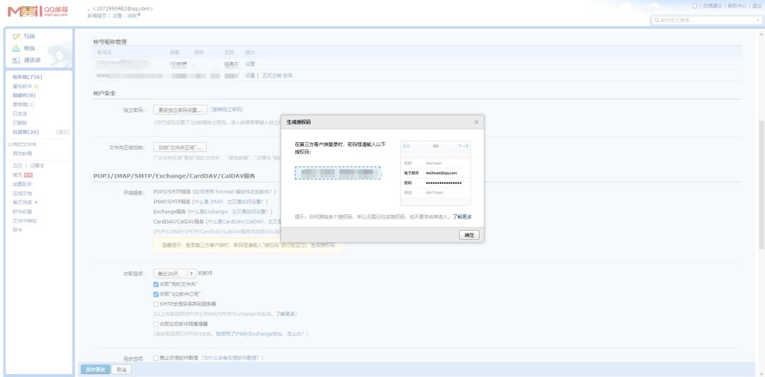Click the 电子邮件 row in dialog illustration
The width and height of the screenshot is (765, 377).
tap(435, 173)
